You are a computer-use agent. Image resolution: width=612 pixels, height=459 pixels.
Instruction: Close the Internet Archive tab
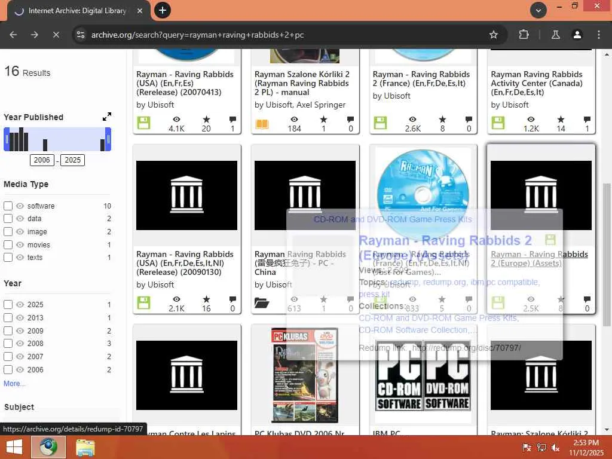point(140,11)
